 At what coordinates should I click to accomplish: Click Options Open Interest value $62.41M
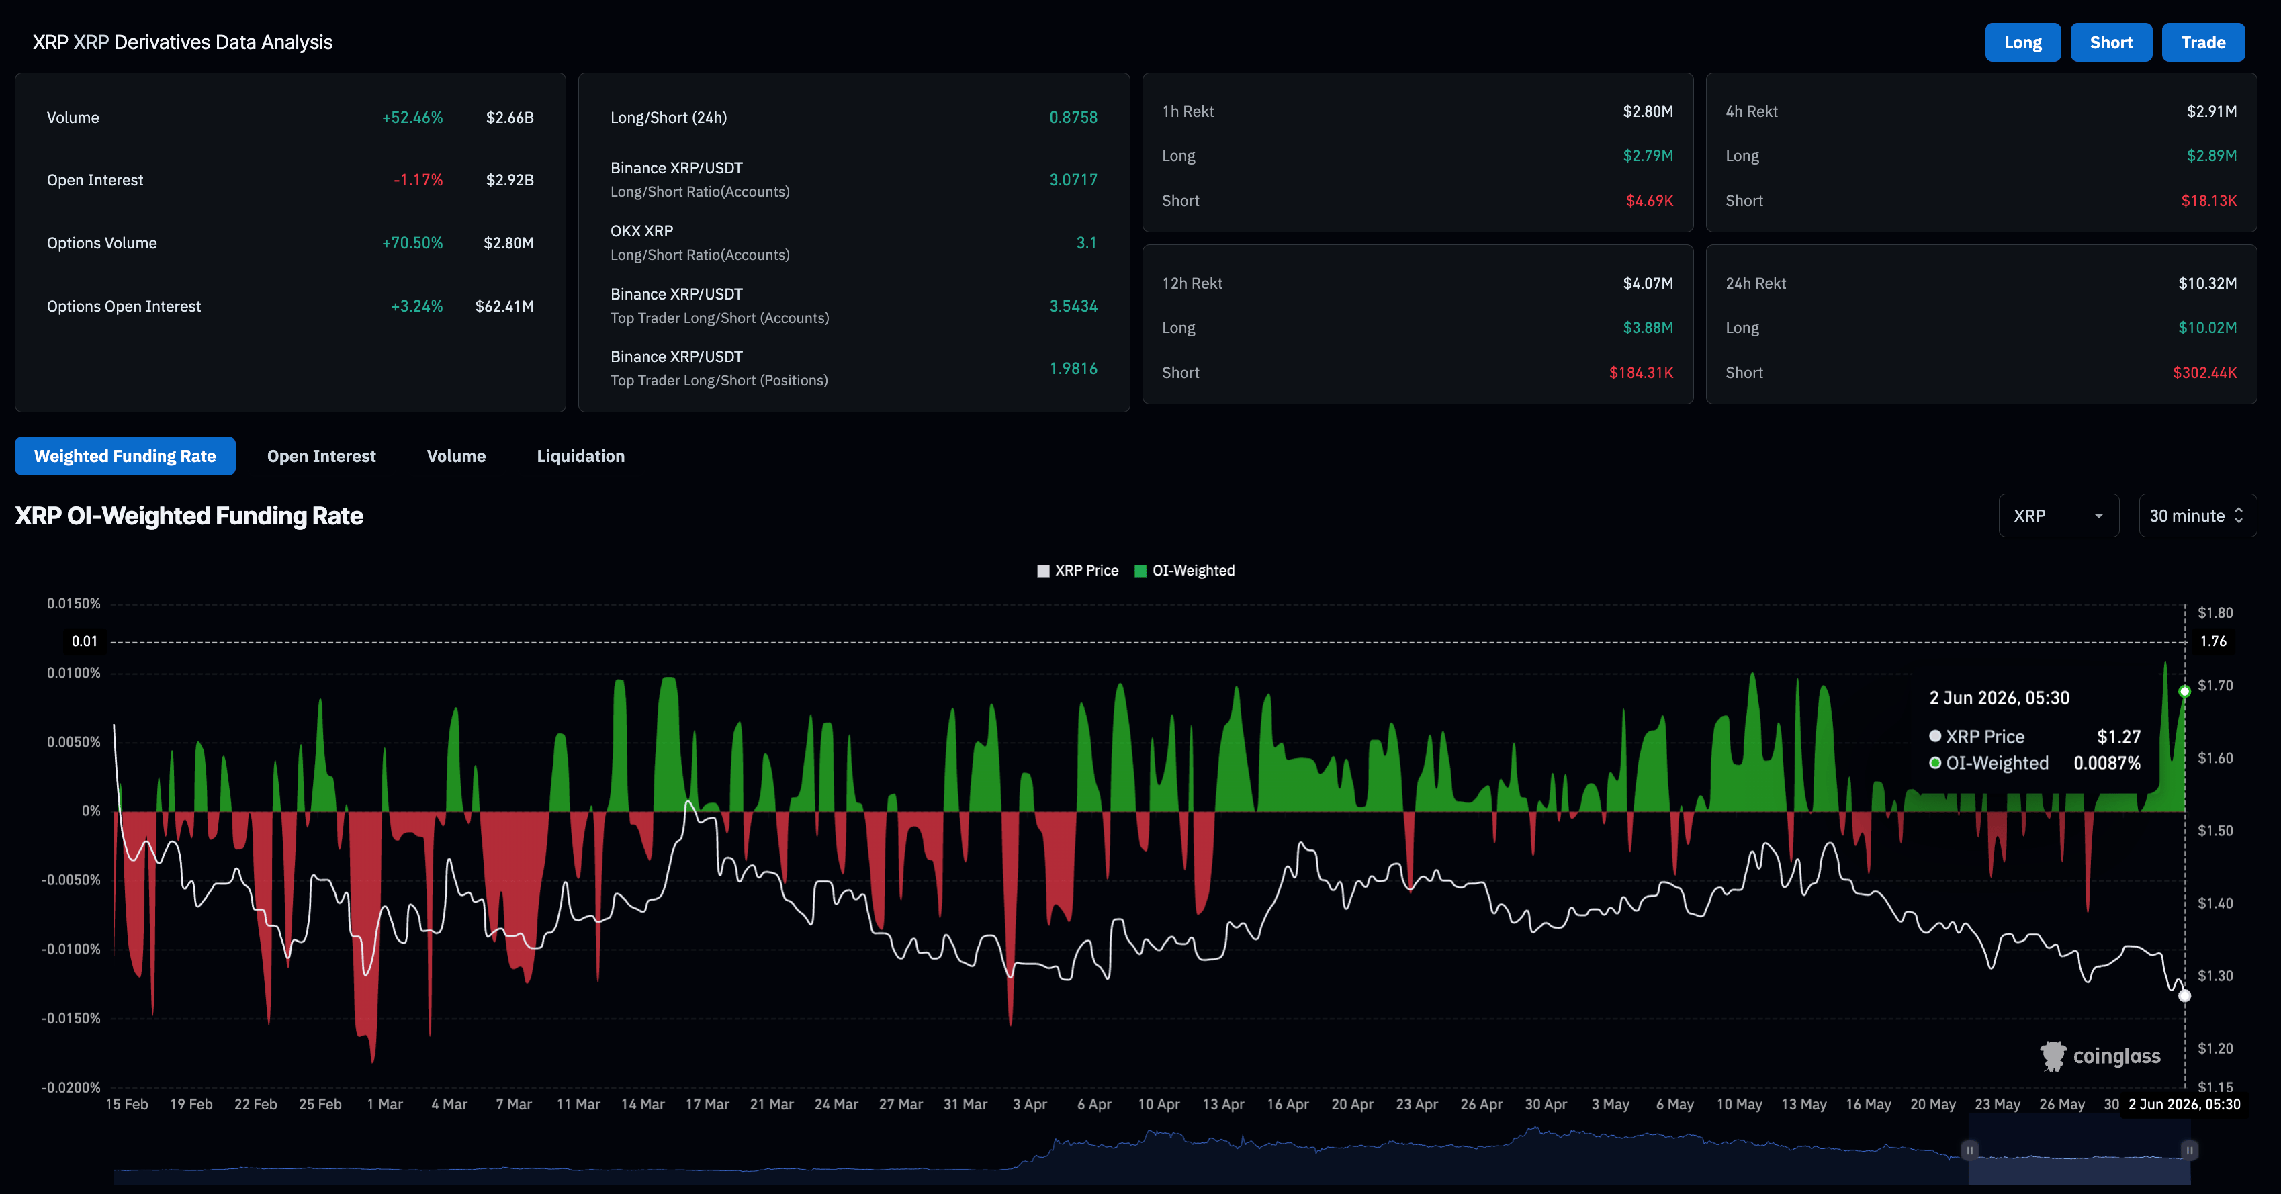[504, 306]
